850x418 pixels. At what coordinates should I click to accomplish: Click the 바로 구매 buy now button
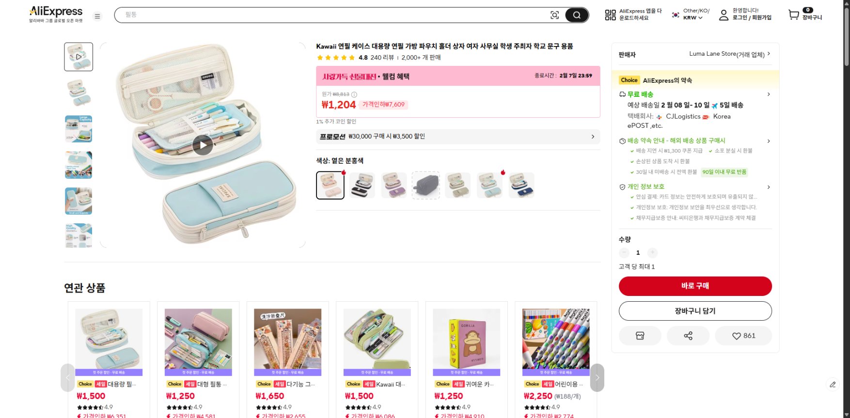pos(694,286)
